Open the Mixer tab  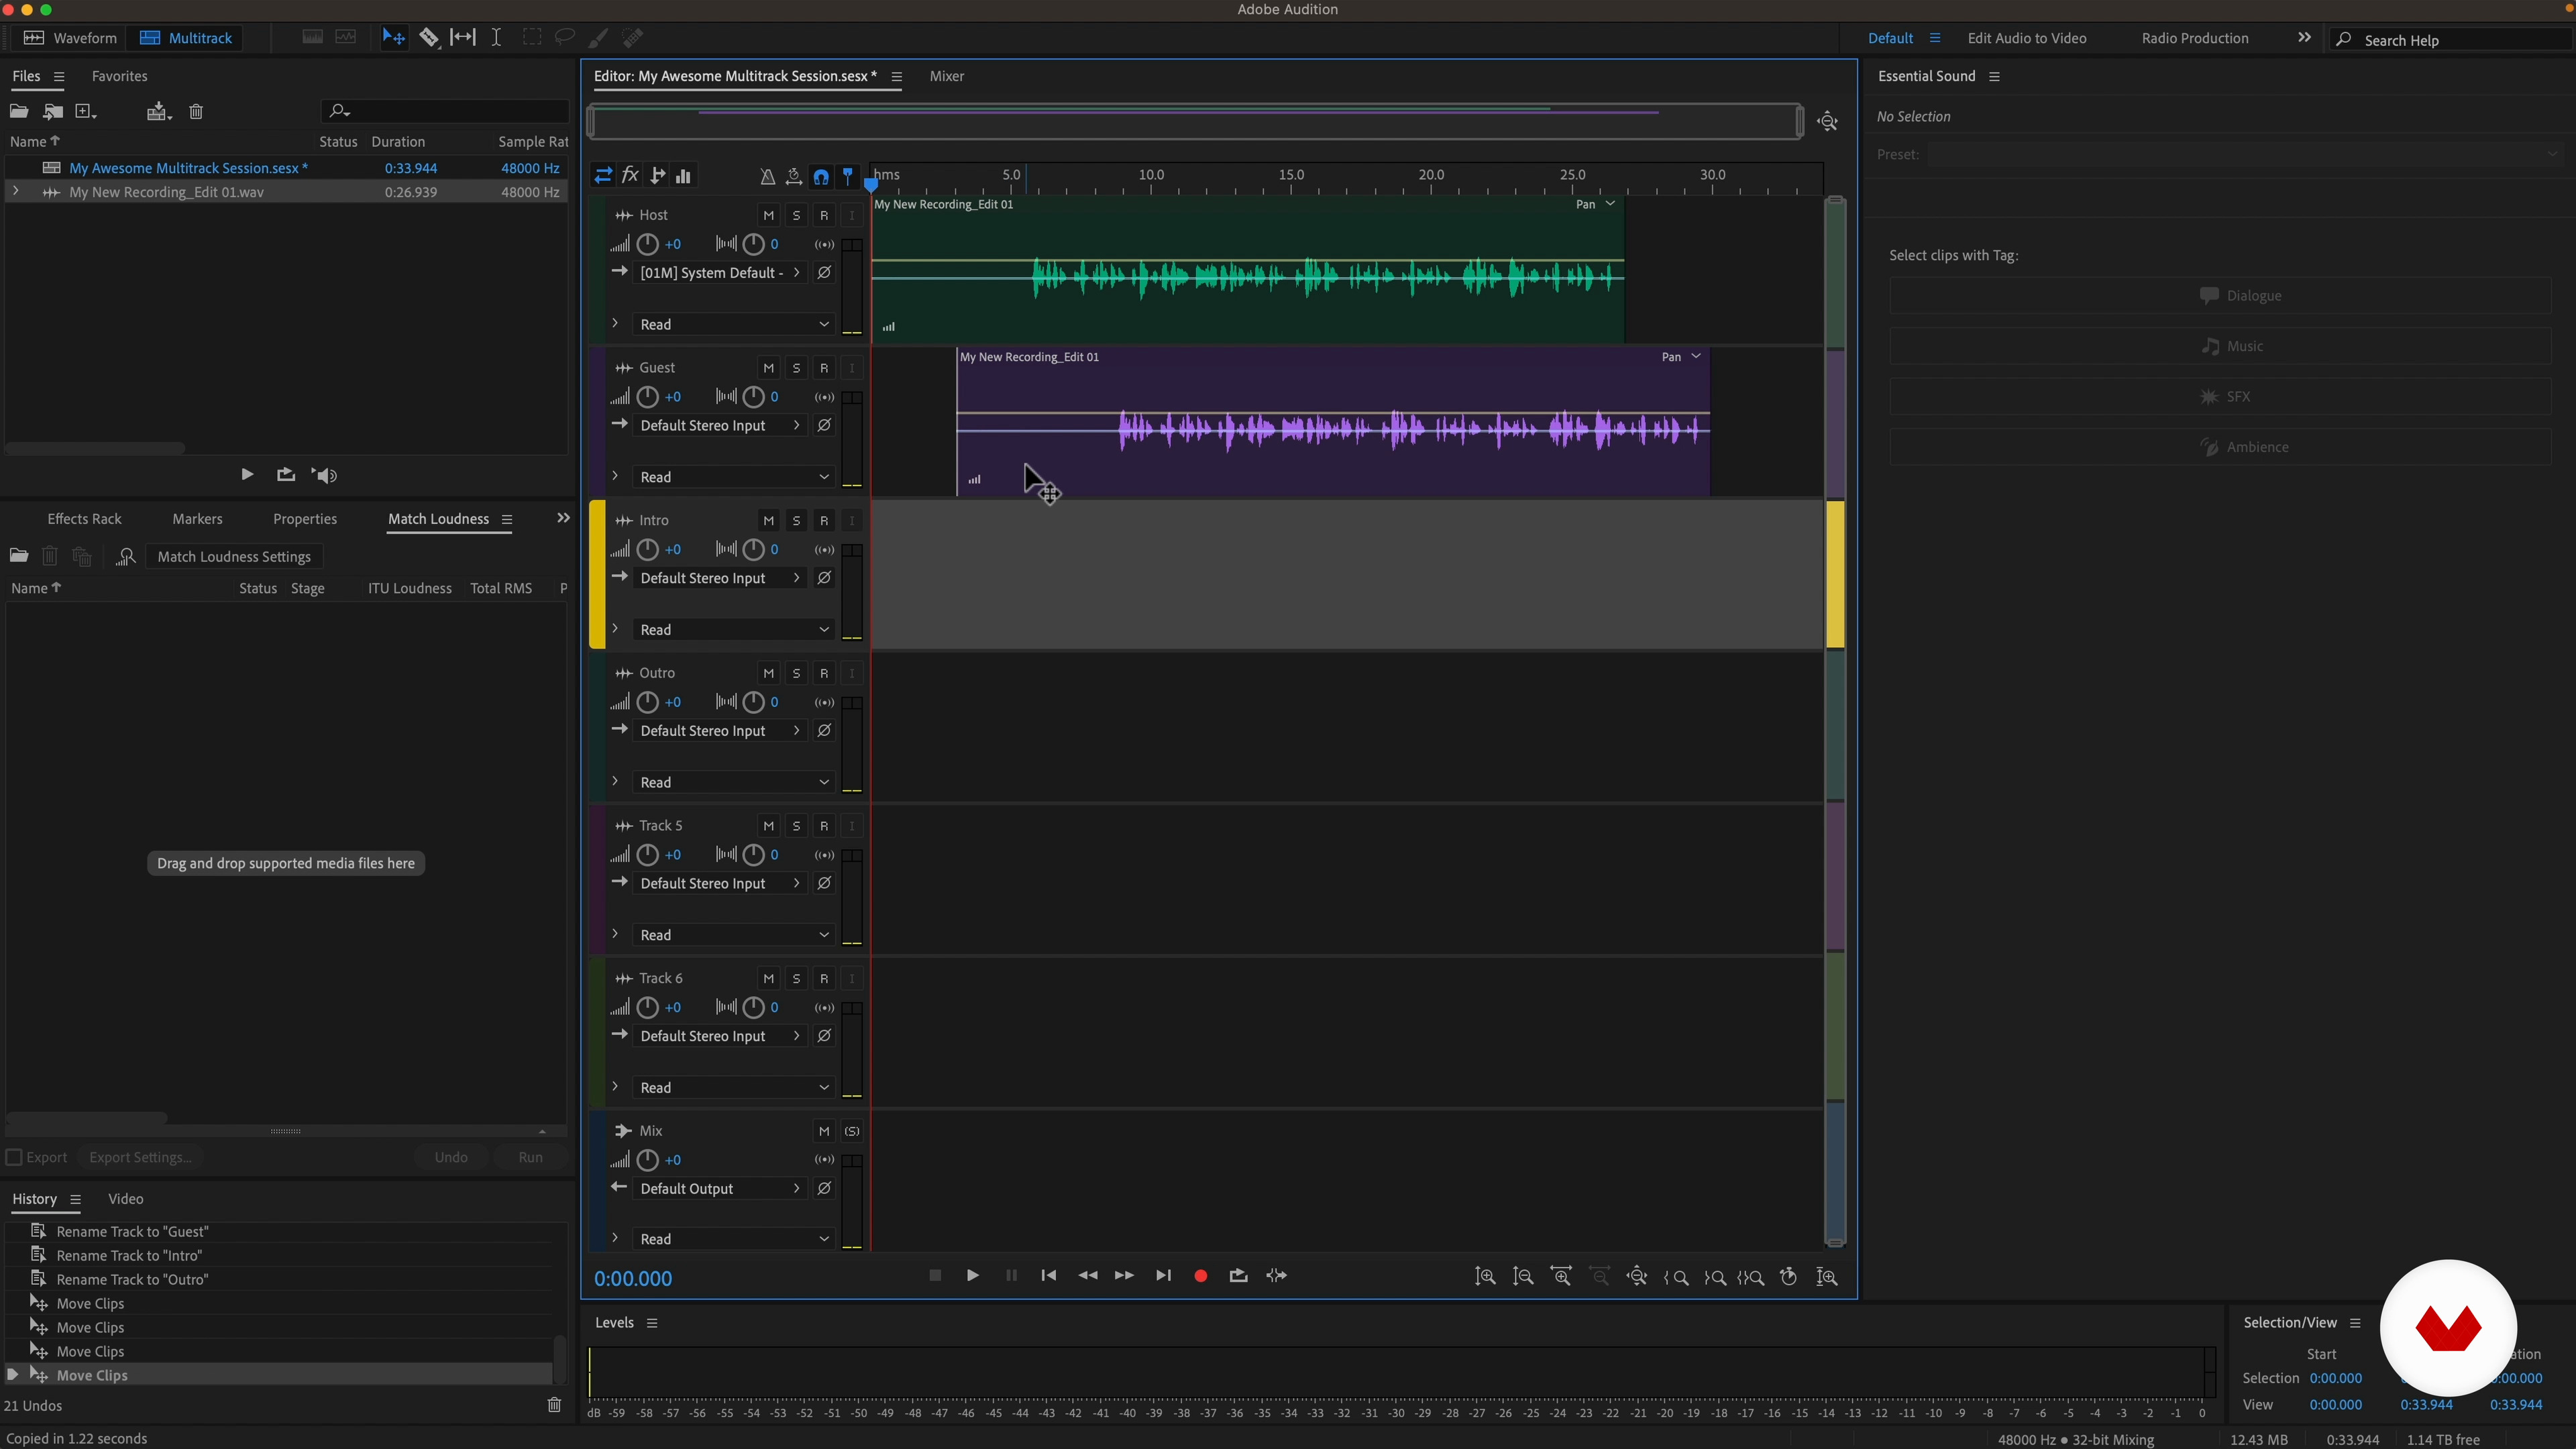[946, 76]
